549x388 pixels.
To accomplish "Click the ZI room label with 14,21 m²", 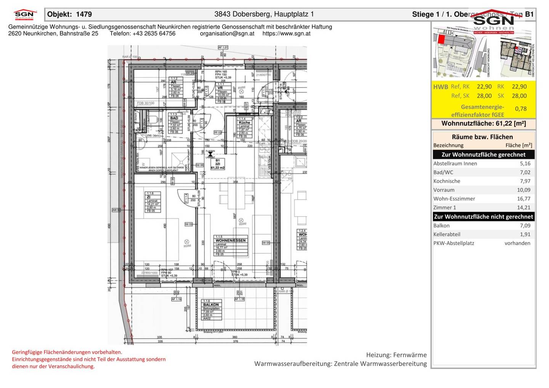I will click(x=152, y=202).
